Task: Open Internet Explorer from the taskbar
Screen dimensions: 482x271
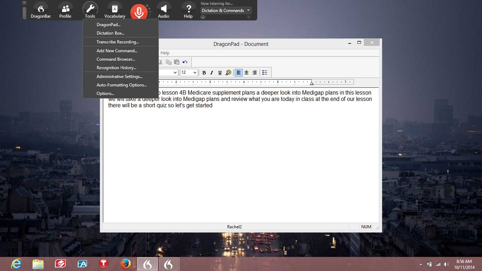Action: click(x=16, y=264)
